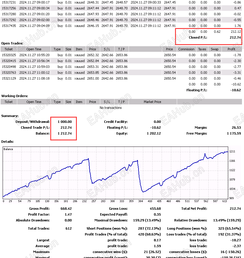Click the 989 axis label on chart
Screen dimensions: 244x258
pyautogui.click(x=231, y=198)
